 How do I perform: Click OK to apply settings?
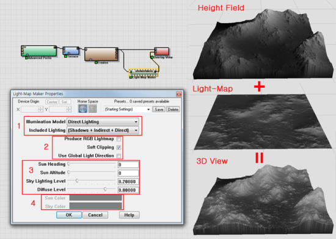(69, 215)
